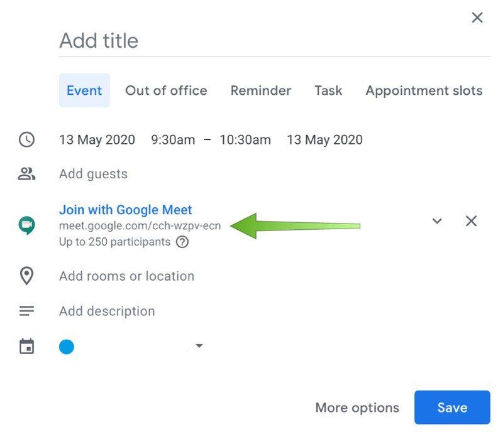Select the Task tab
The height and width of the screenshot is (432, 503).
[x=328, y=90]
